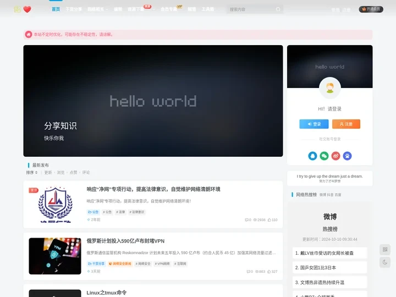This screenshot has width=396, height=297.
Task: Click the site logo next to heart
Action: pyautogui.click(x=17, y=9)
